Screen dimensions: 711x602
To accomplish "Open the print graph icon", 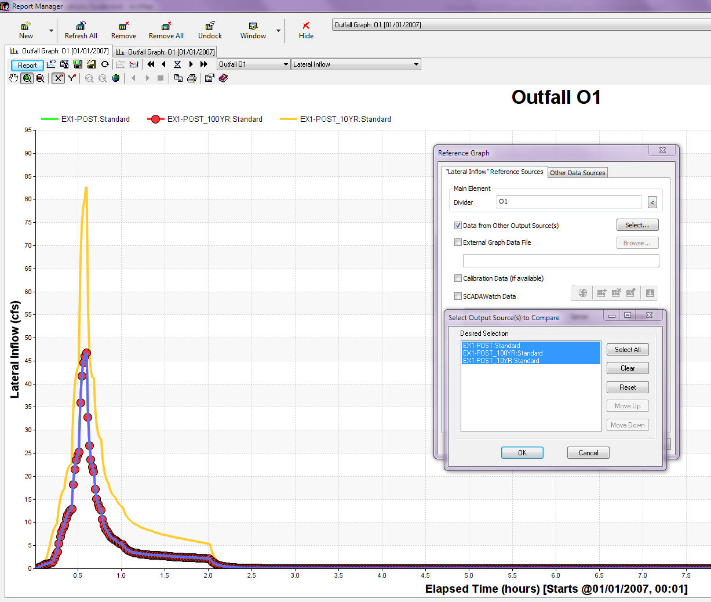I will pyautogui.click(x=192, y=78).
